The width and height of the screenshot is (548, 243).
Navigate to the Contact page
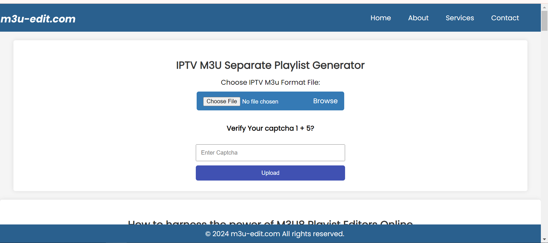coord(505,18)
